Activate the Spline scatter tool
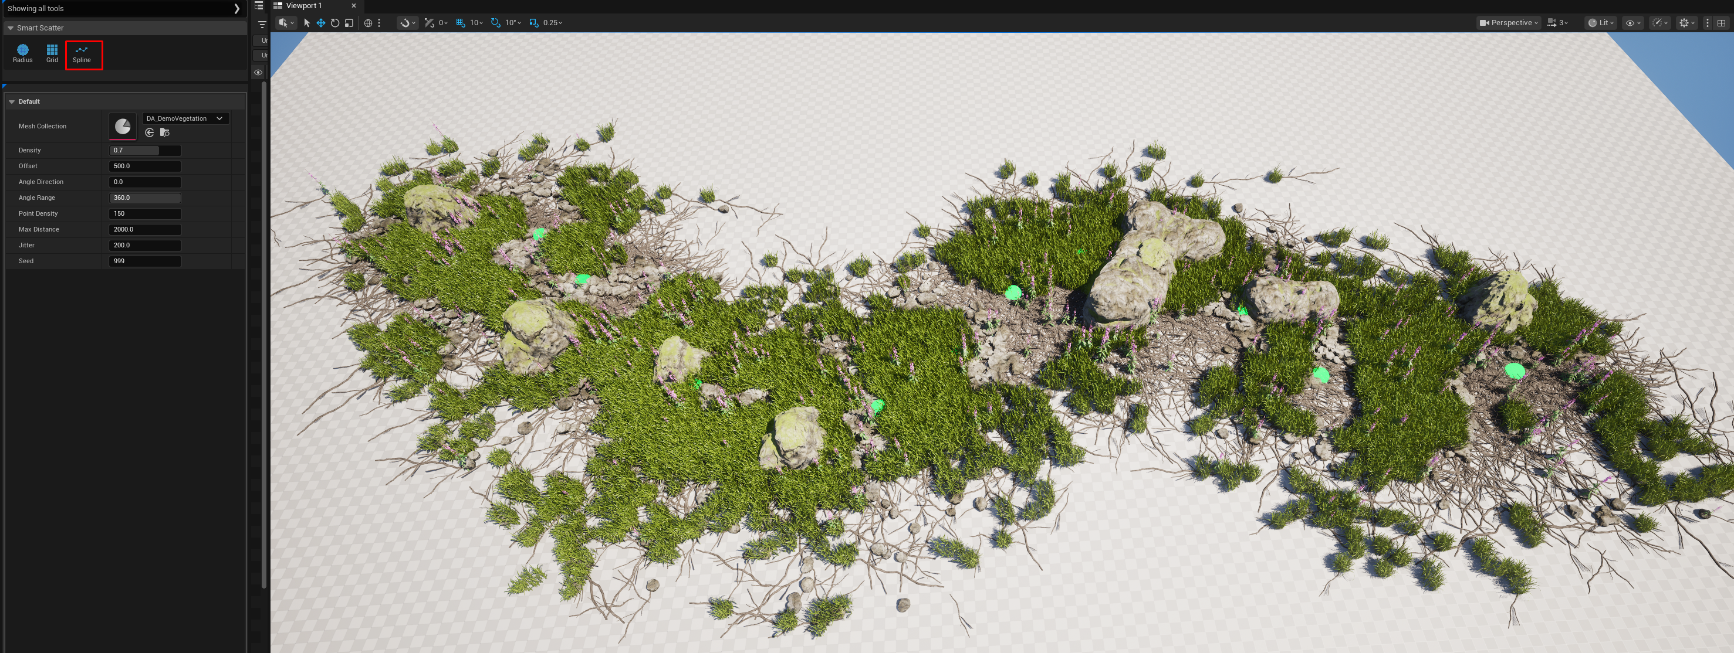Screen dimensions: 1734x653 coord(82,53)
